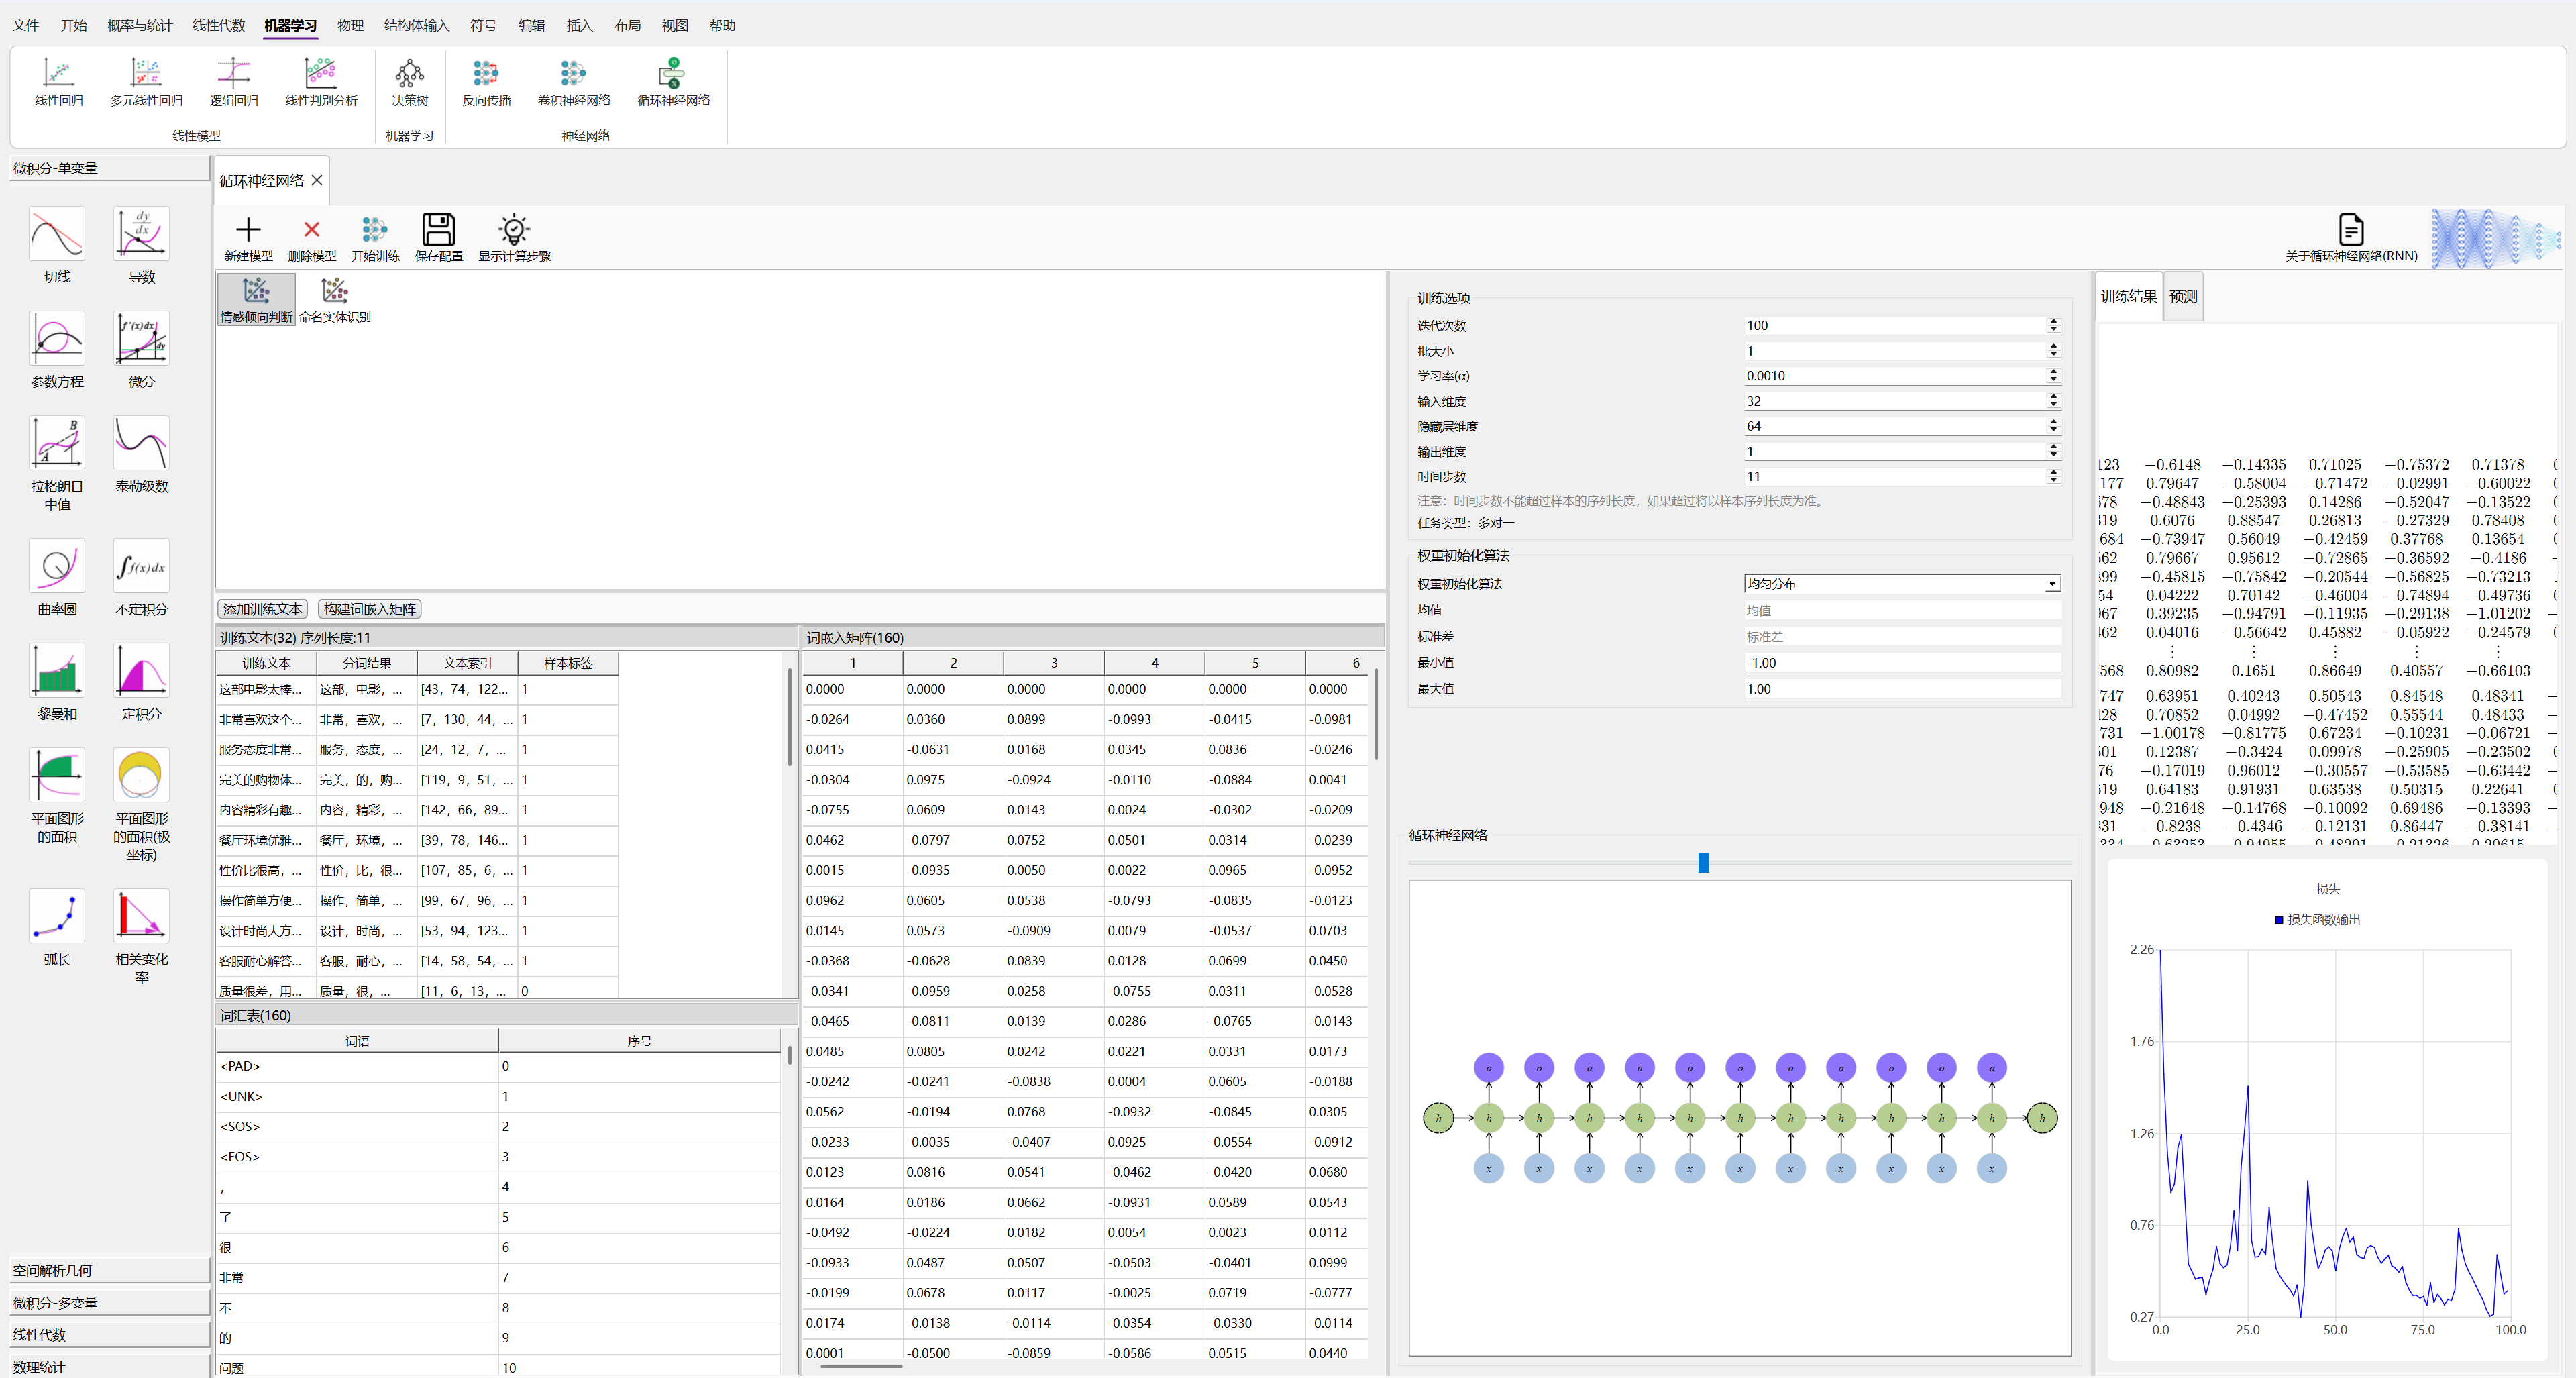Switch to the 预测 tab

[2183, 297]
